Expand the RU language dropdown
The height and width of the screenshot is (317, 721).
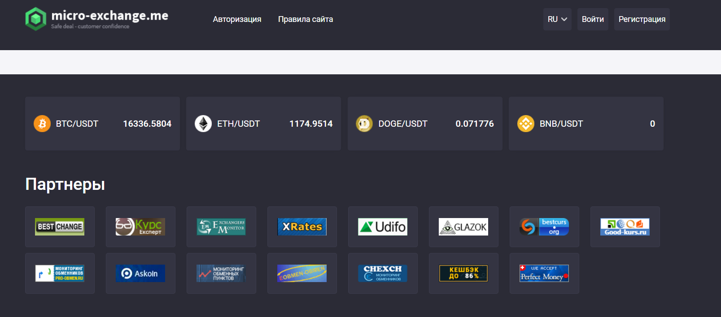[x=557, y=19]
